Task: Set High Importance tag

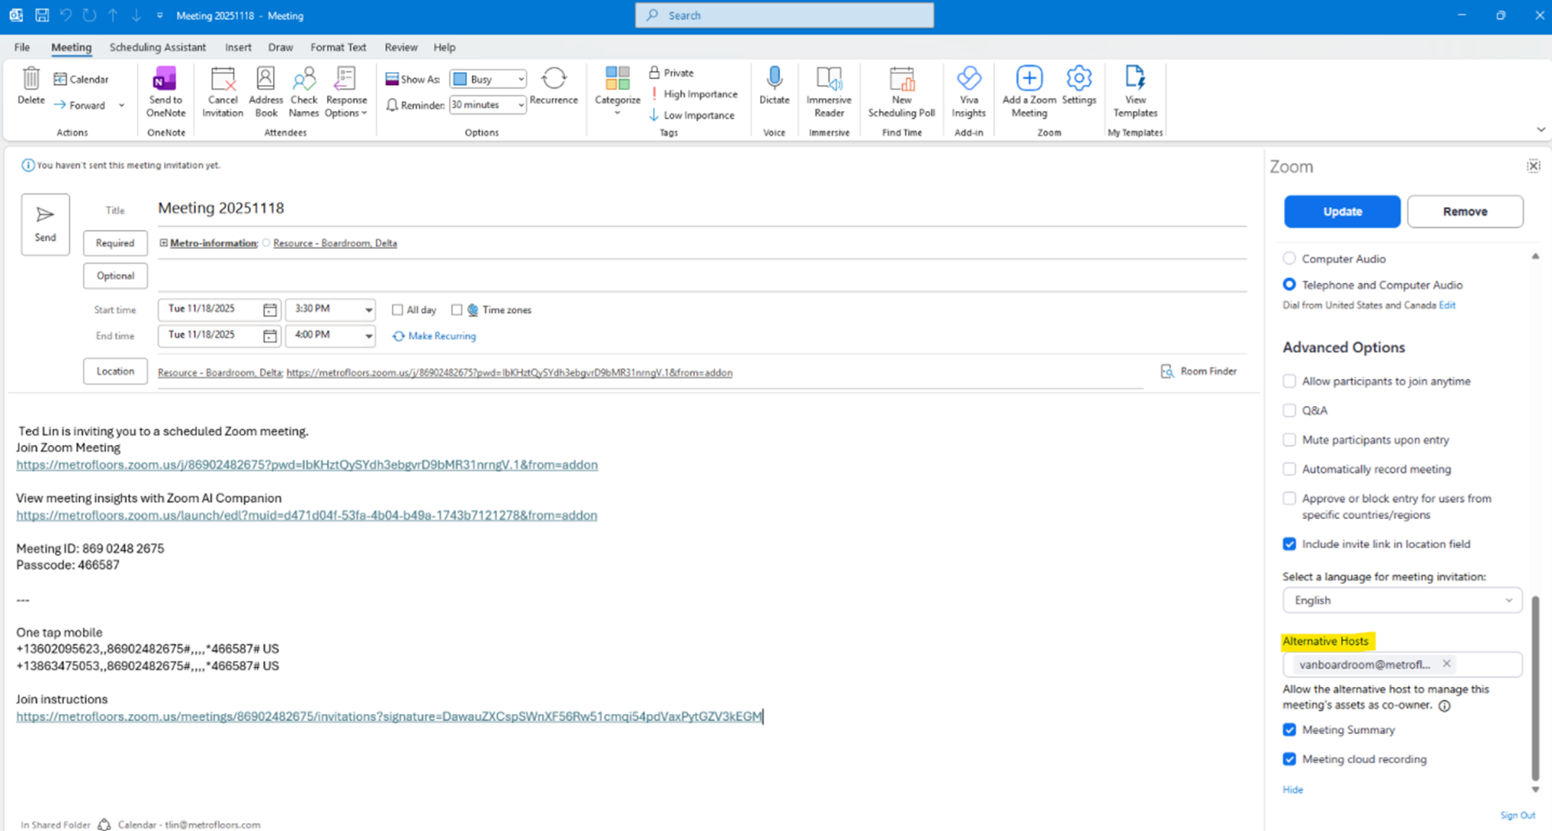Action: tap(693, 94)
